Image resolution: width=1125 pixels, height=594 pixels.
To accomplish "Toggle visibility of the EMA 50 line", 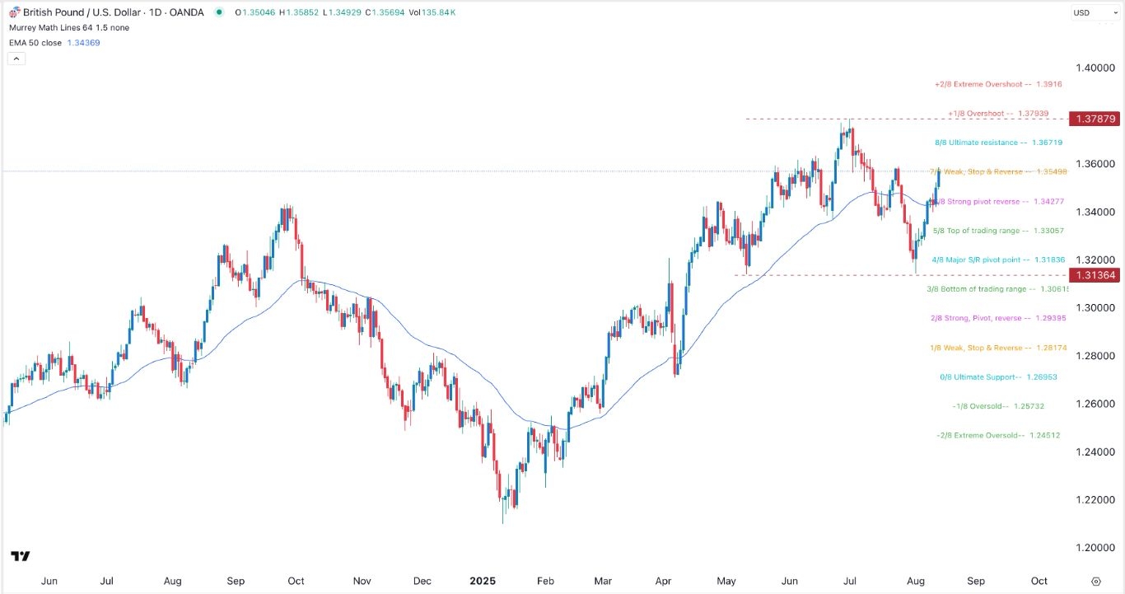I will coord(115,42).
